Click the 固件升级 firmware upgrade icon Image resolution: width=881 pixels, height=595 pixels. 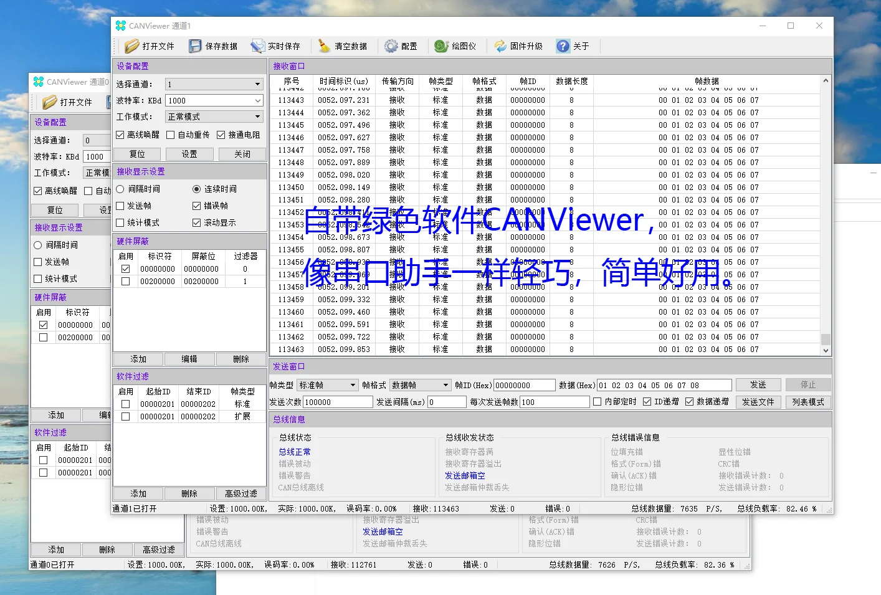tap(501, 46)
